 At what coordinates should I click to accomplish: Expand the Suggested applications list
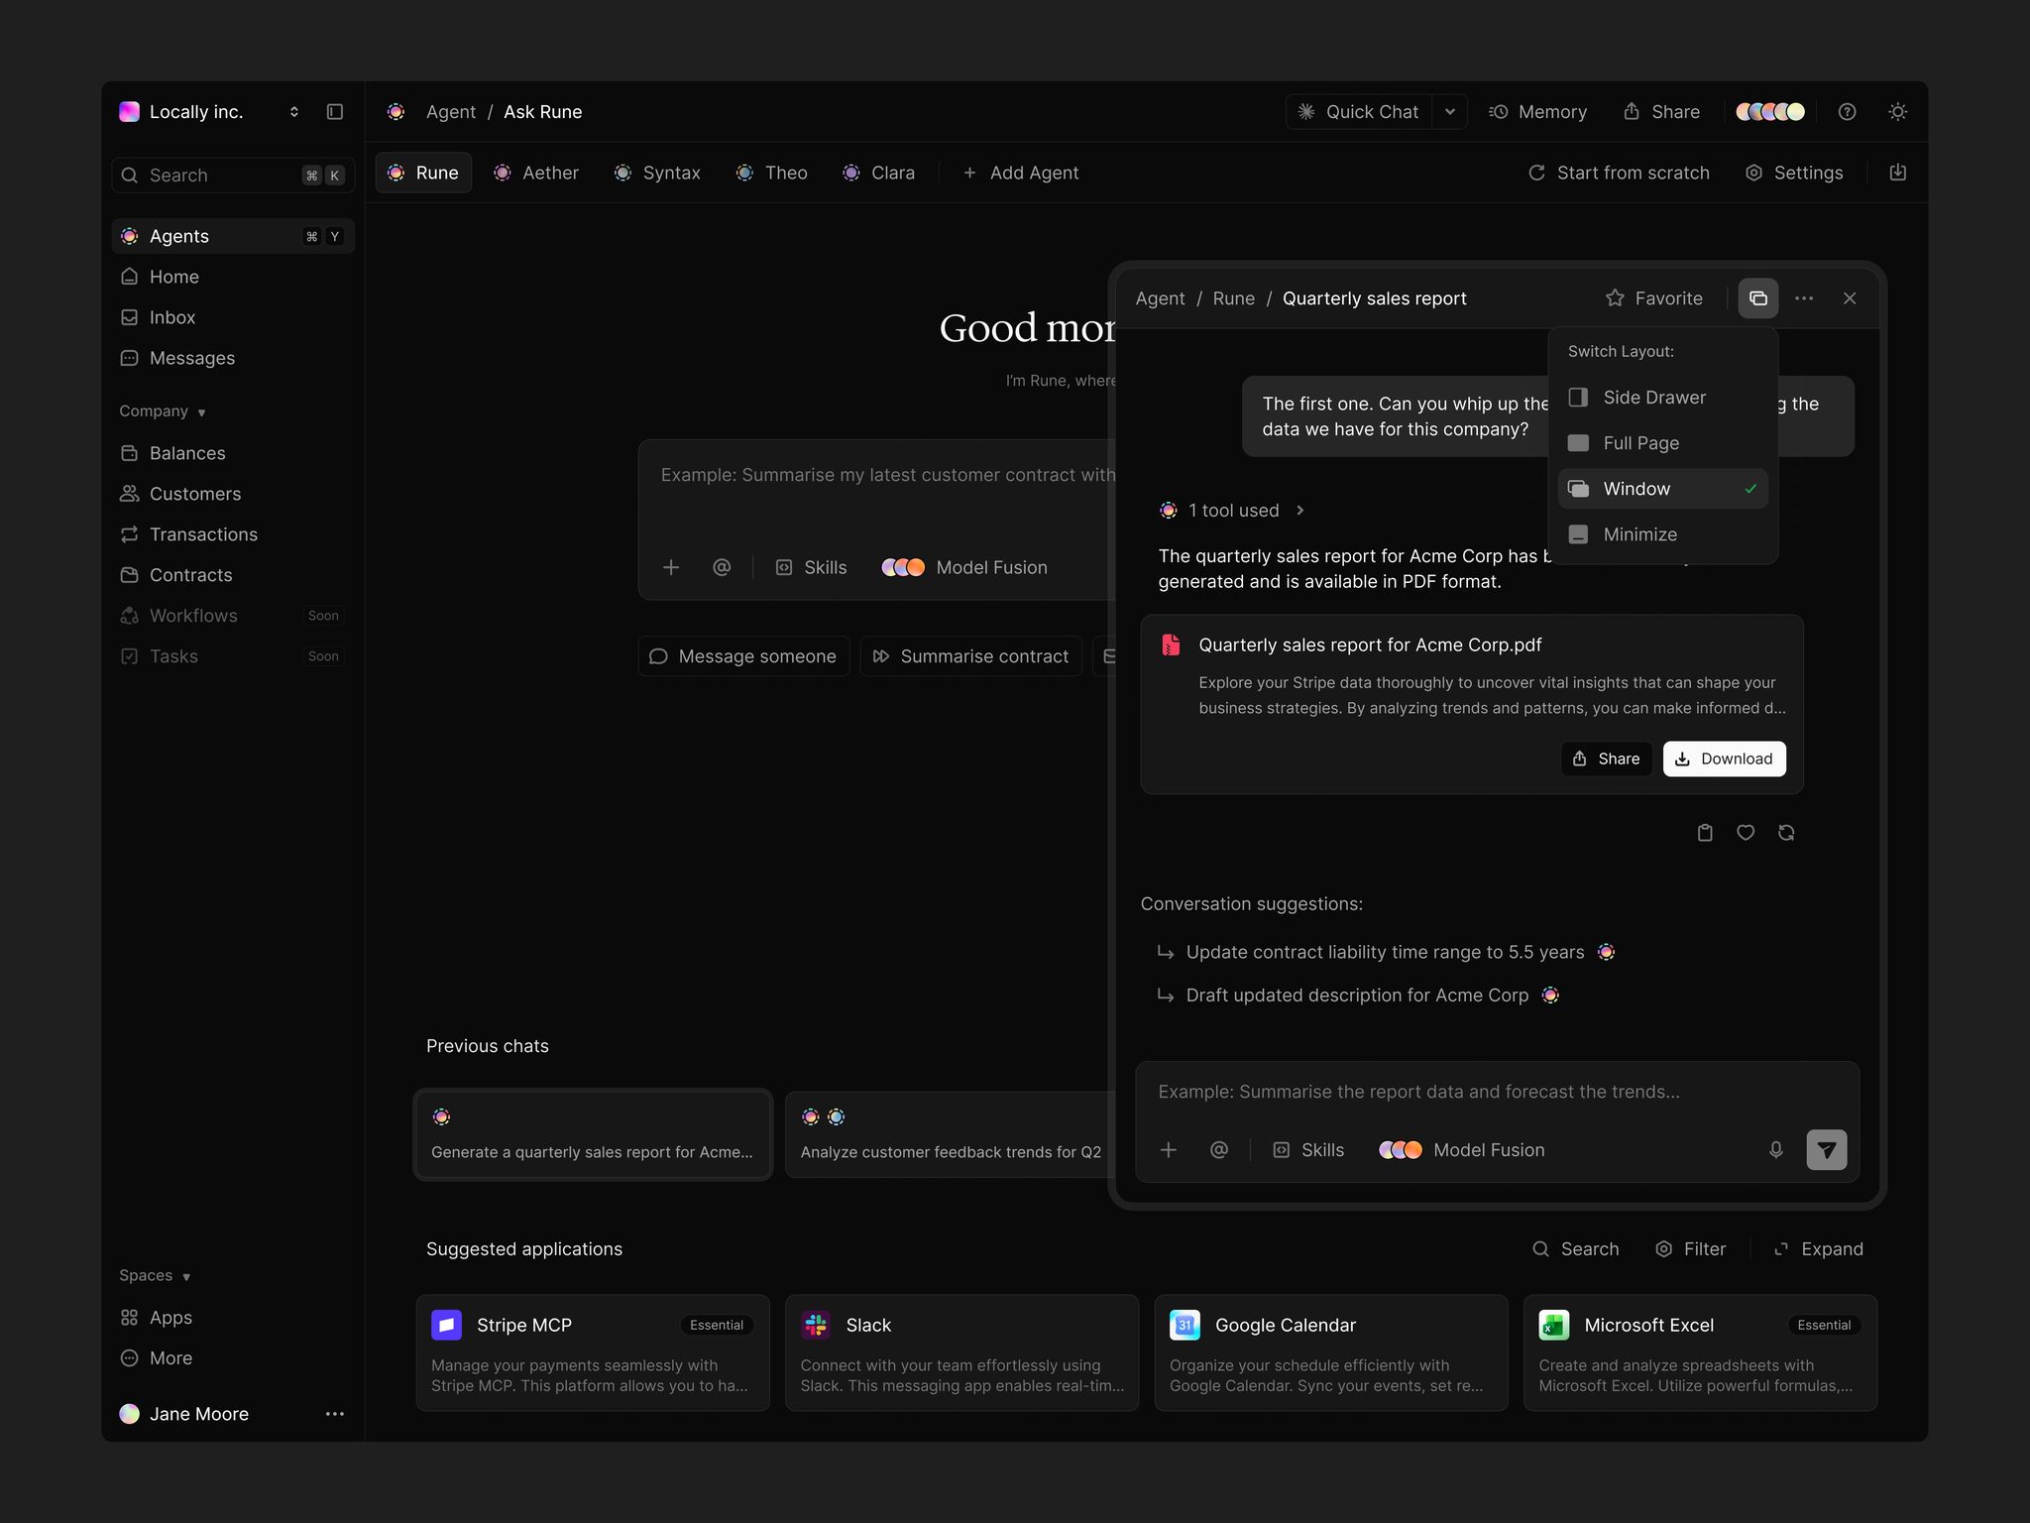pyautogui.click(x=1819, y=1249)
